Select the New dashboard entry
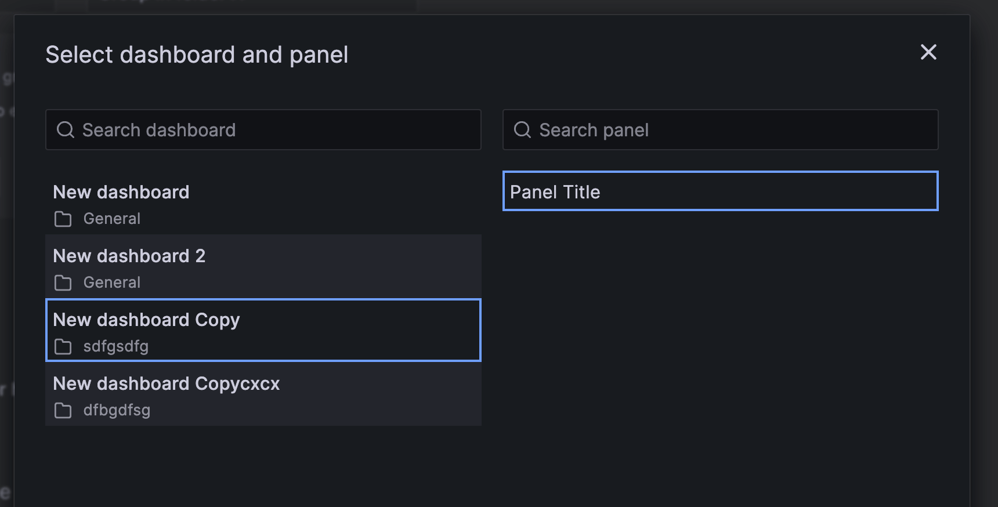Image resolution: width=998 pixels, height=507 pixels. point(263,203)
